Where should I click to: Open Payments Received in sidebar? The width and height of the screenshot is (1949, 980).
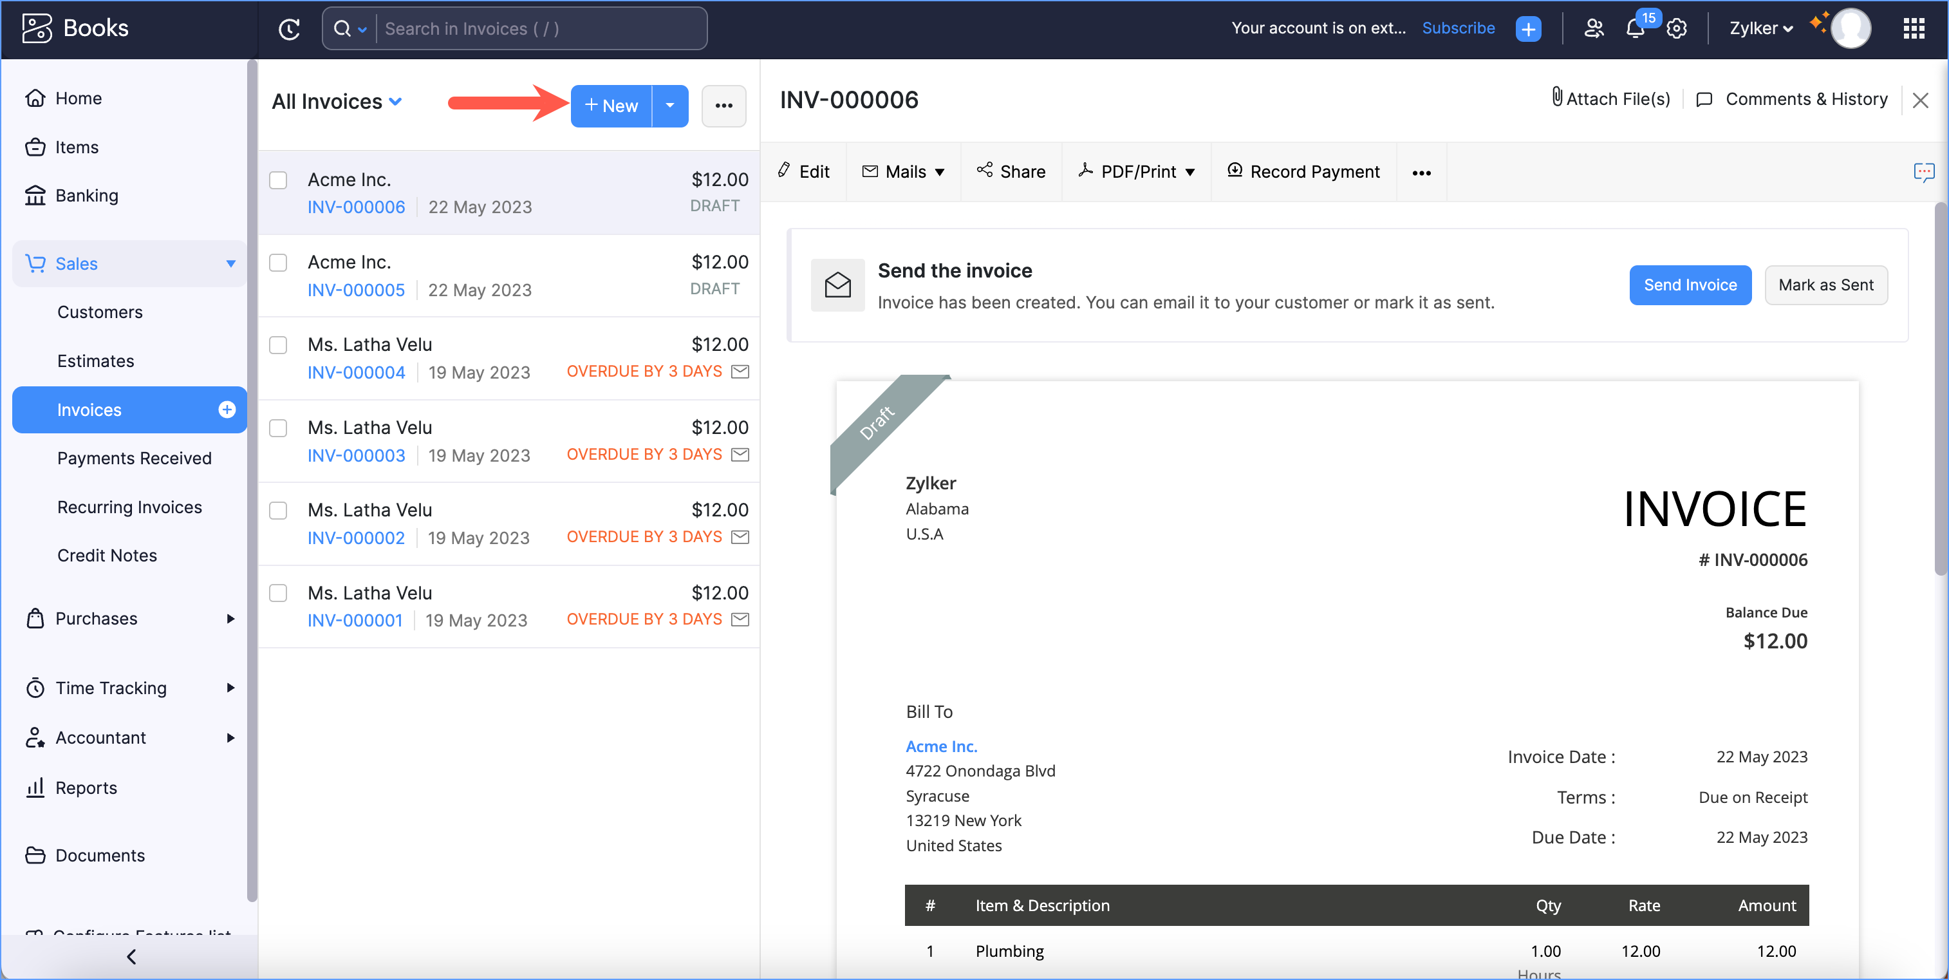(x=134, y=458)
